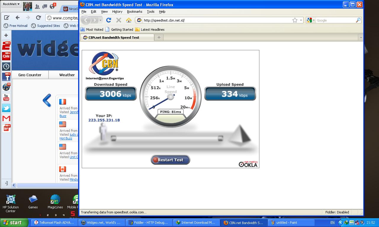Reload the speed test page in Firefox

coord(108,20)
